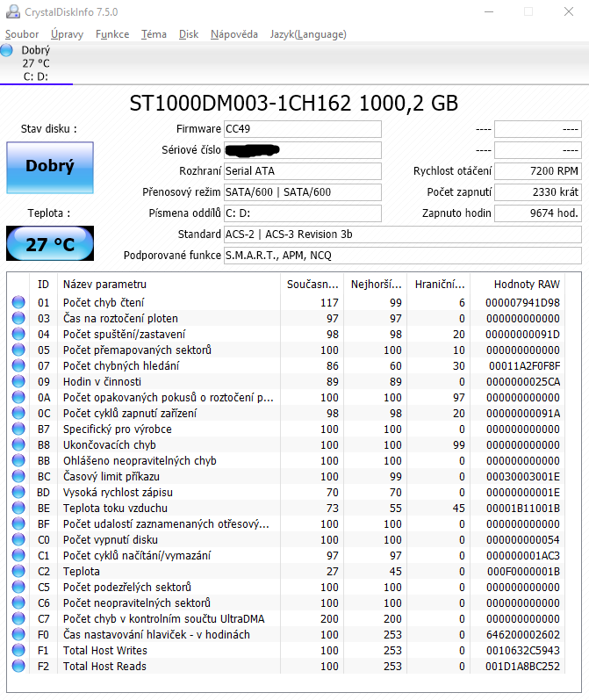Click status circle for Čas na roztočení ploten

pyautogui.click(x=18, y=318)
